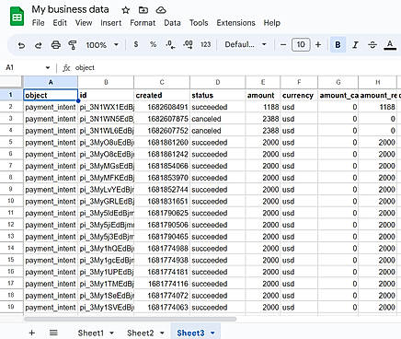Screen dimensions: 401x339
Task: Select the created header cell
Action: pyautogui.click(x=162, y=95)
